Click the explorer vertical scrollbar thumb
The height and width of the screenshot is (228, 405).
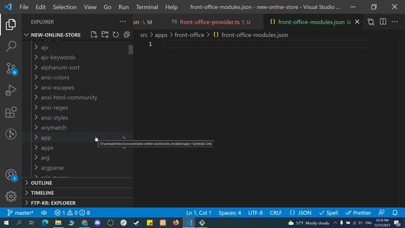tap(131, 49)
